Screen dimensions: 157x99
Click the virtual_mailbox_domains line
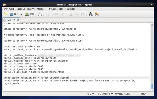point(42,55)
